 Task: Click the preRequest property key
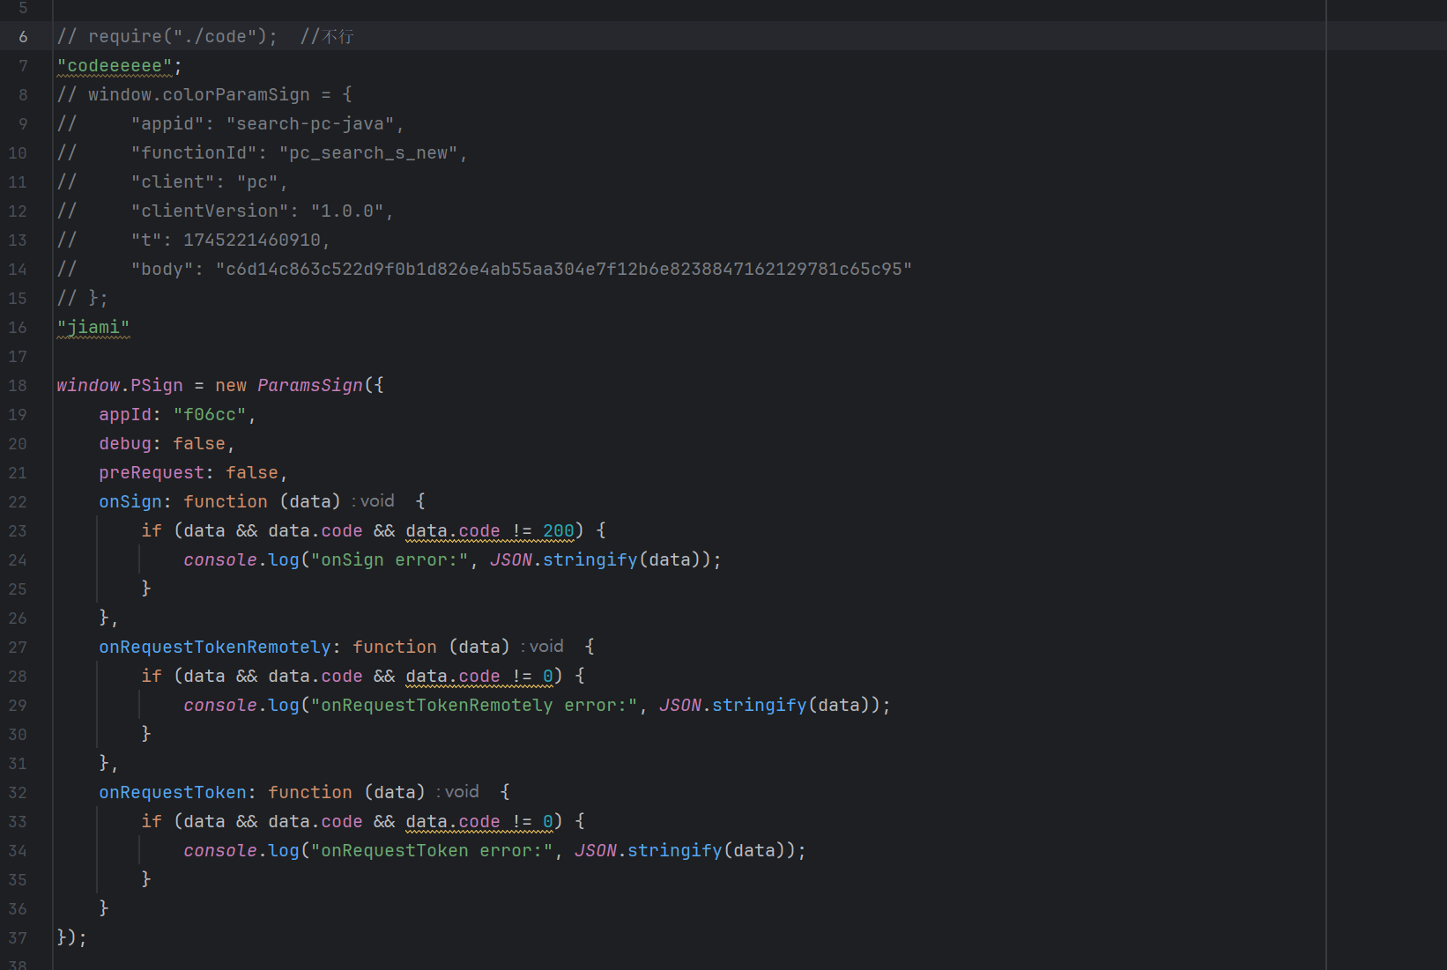click(151, 473)
